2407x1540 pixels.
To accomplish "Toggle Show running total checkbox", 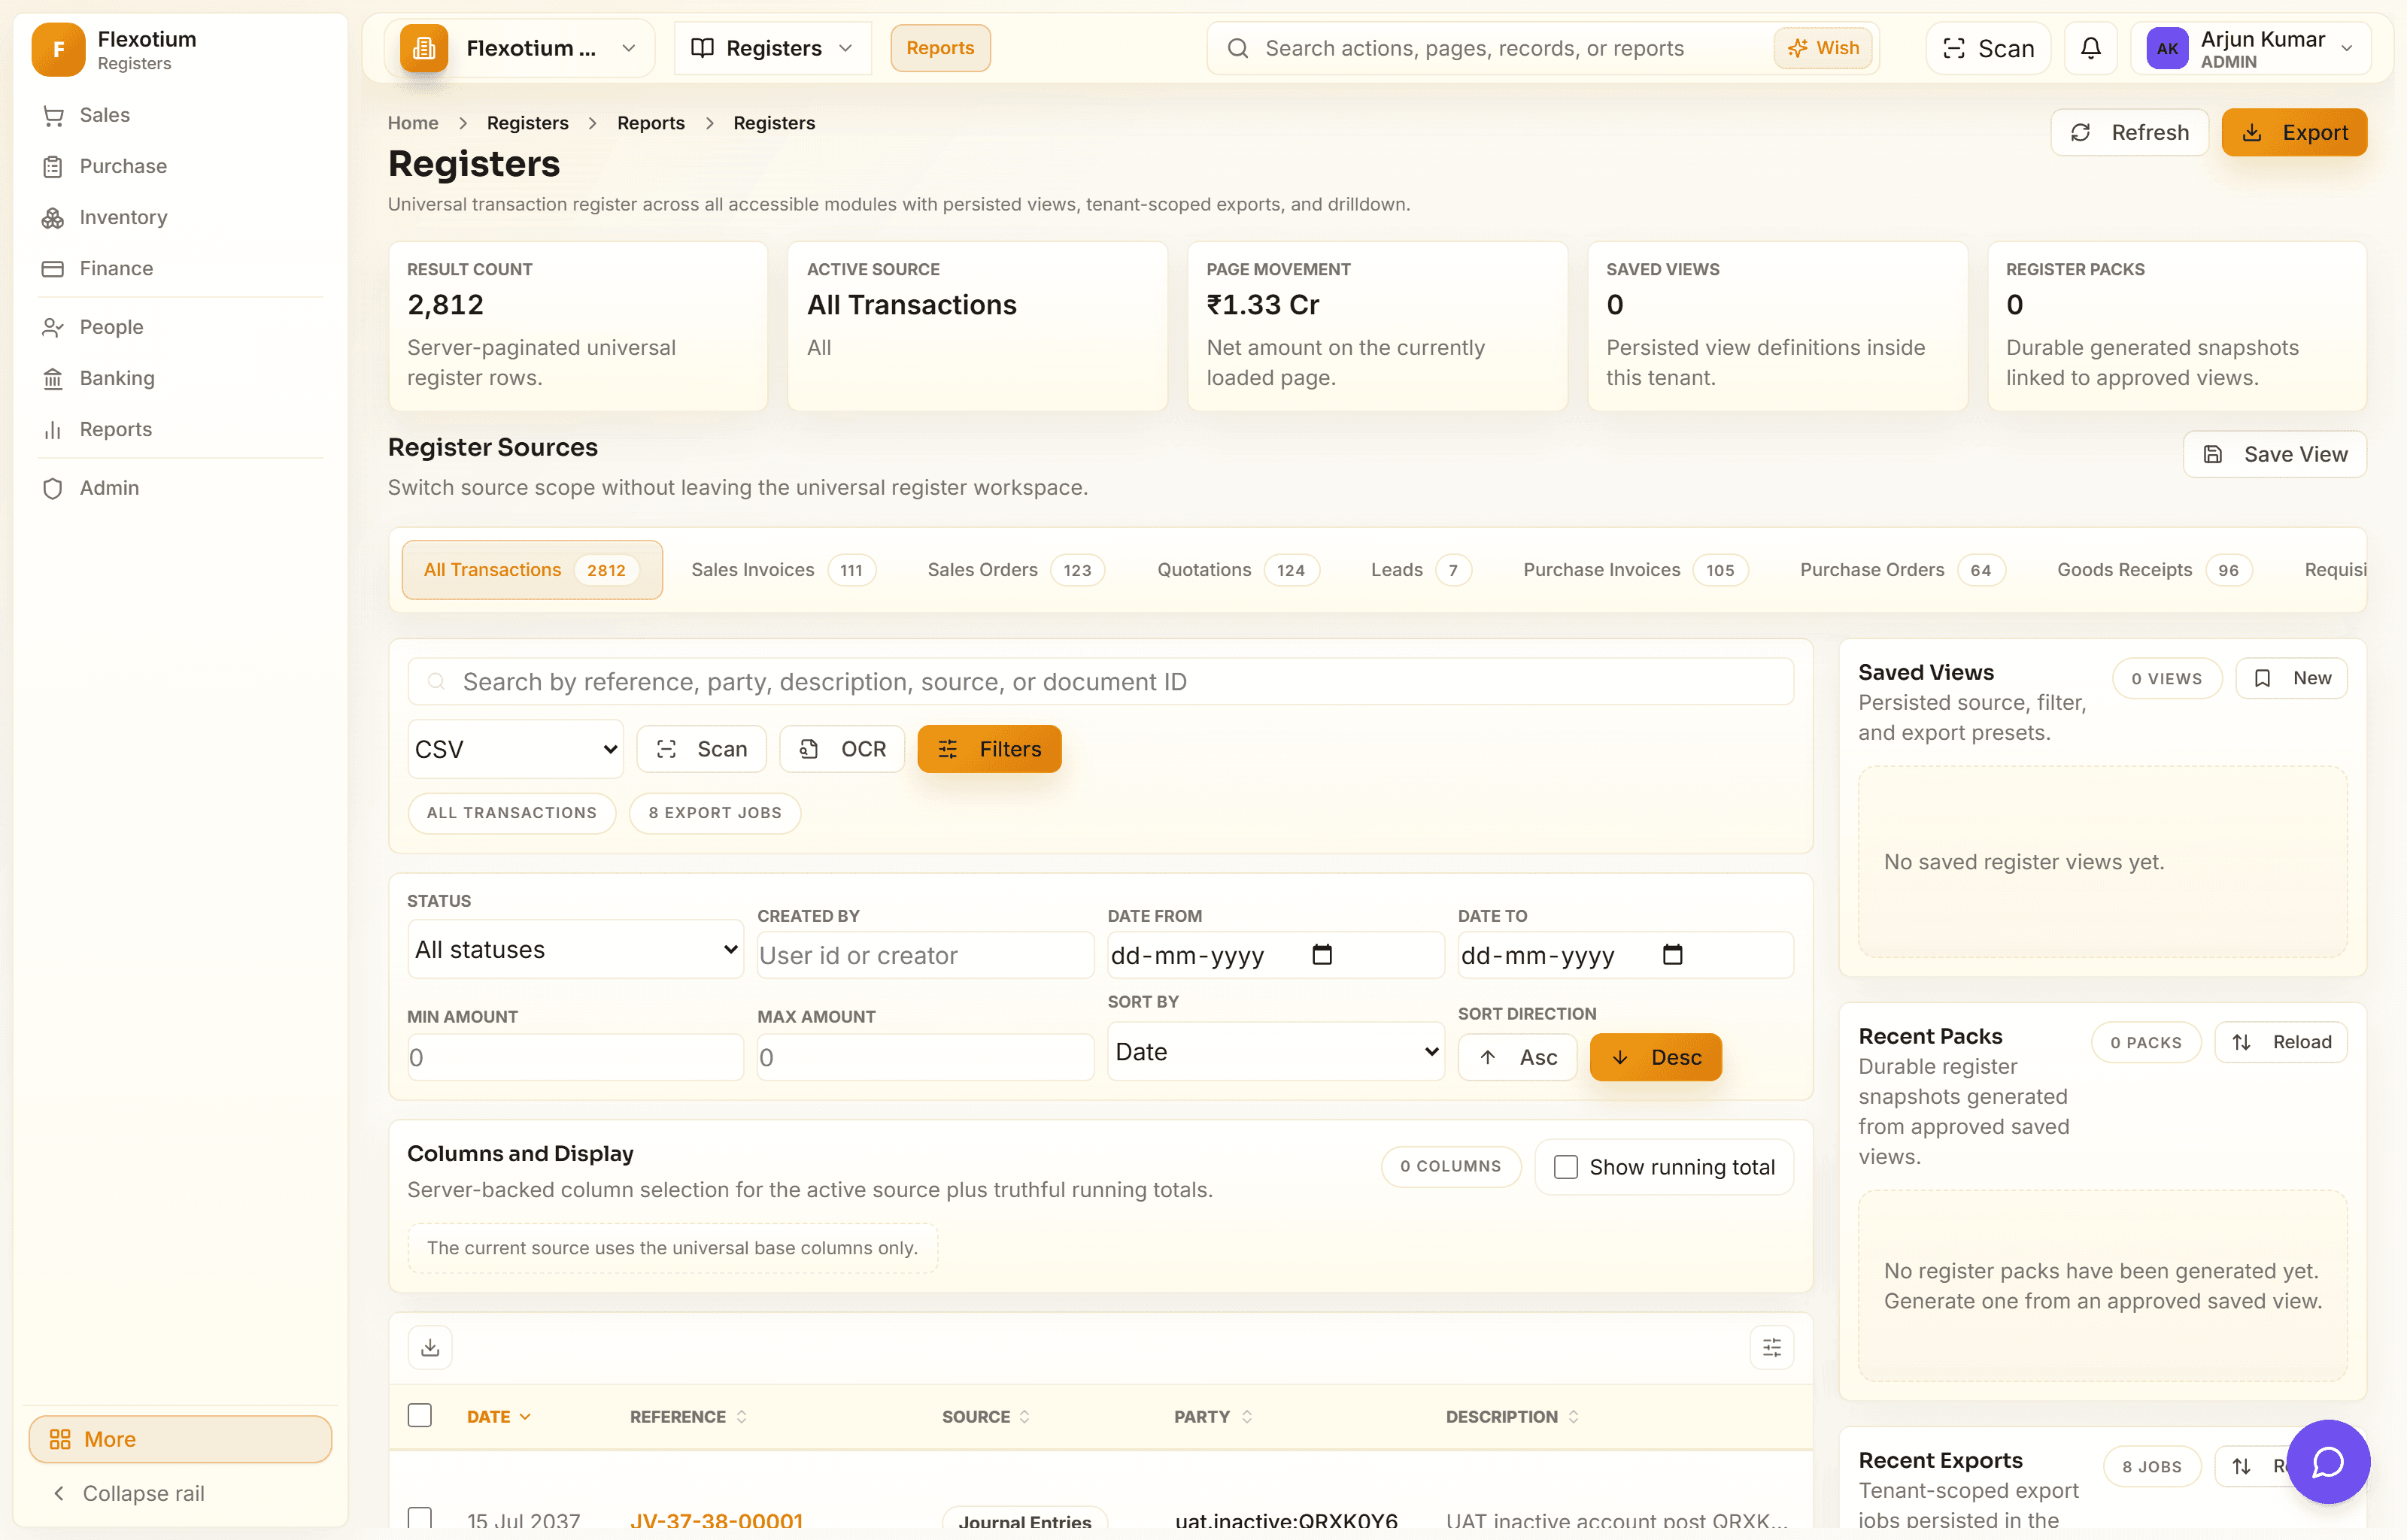I will (x=1566, y=1167).
